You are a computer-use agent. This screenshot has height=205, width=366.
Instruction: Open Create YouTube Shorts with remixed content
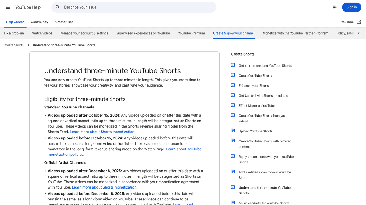tap(265, 144)
